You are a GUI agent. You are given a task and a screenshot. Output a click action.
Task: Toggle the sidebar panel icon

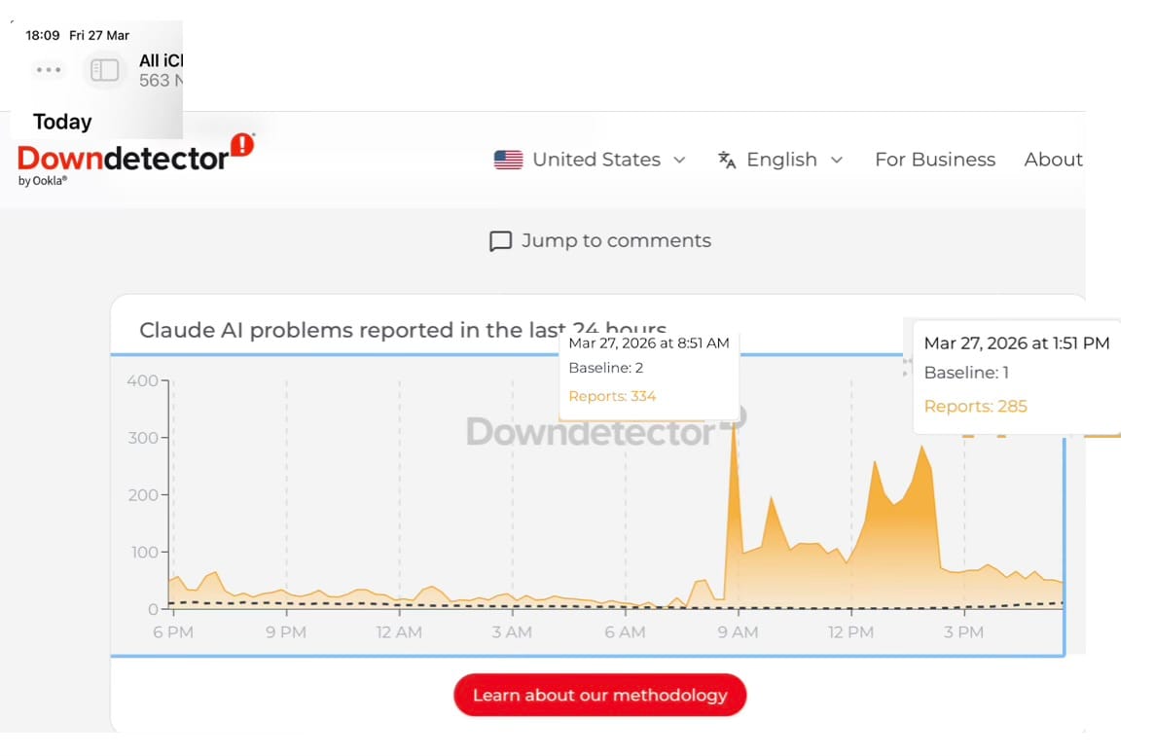pyautogui.click(x=104, y=70)
